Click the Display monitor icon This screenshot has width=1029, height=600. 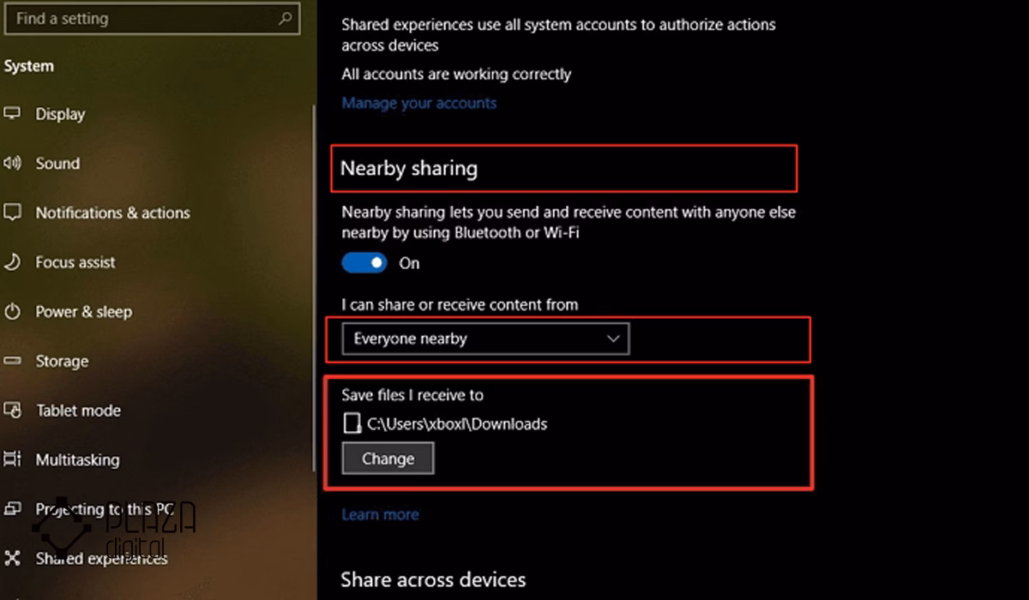point(12,113)
